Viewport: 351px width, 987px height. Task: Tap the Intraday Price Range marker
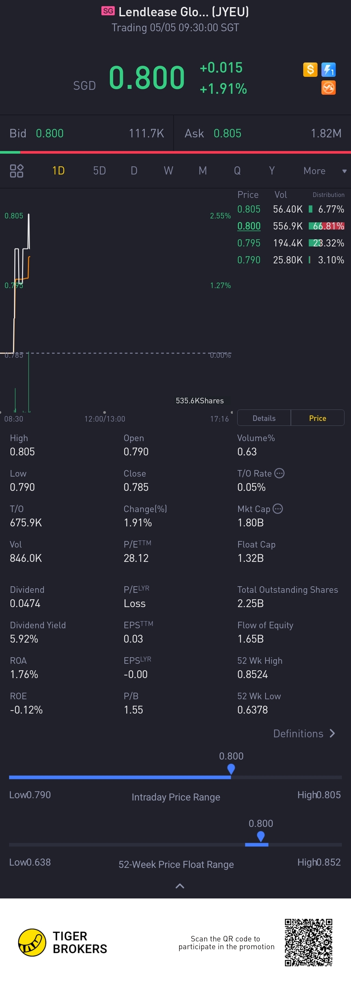click(231, 768)
